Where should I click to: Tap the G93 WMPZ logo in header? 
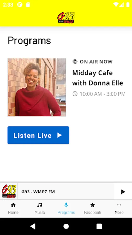tap(66, 18)
